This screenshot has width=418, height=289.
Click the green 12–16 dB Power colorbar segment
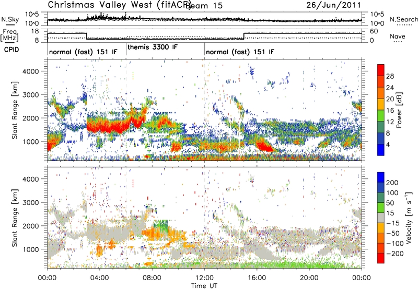[x=381, y=116]
